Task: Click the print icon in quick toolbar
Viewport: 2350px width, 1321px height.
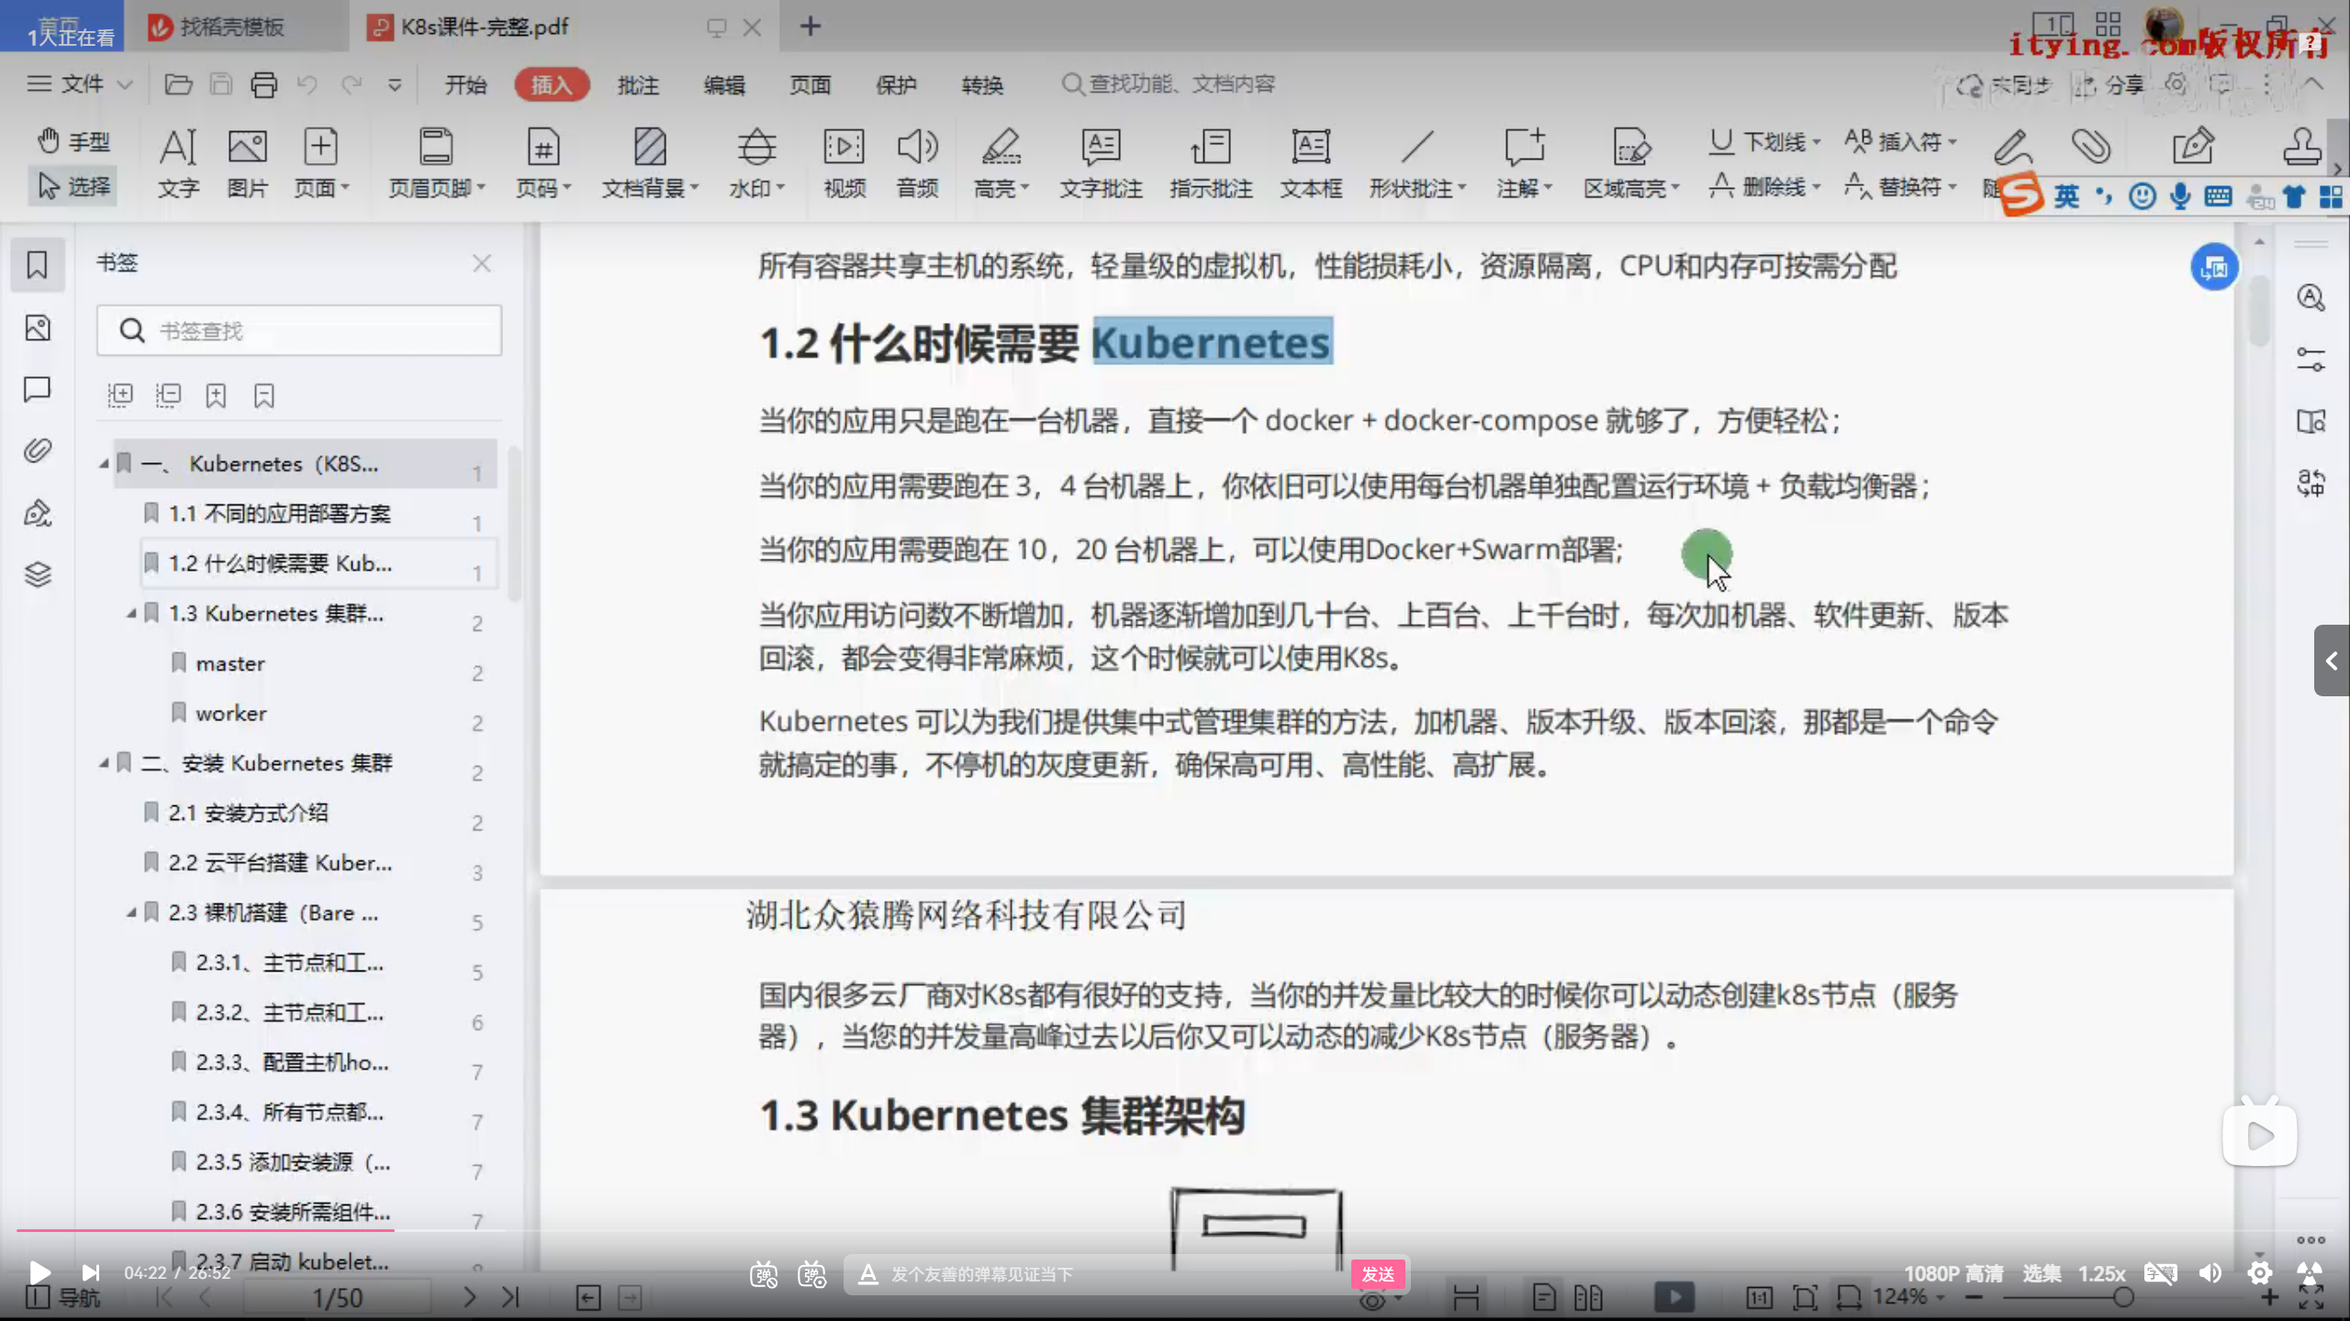Action: (x=264, y=84)
